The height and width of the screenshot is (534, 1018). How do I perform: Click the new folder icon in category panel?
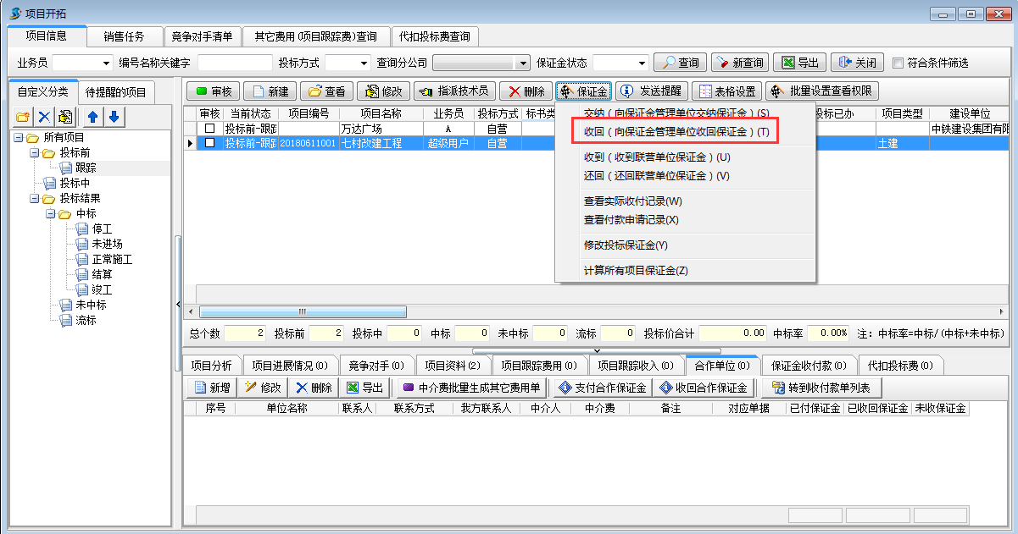22,117
